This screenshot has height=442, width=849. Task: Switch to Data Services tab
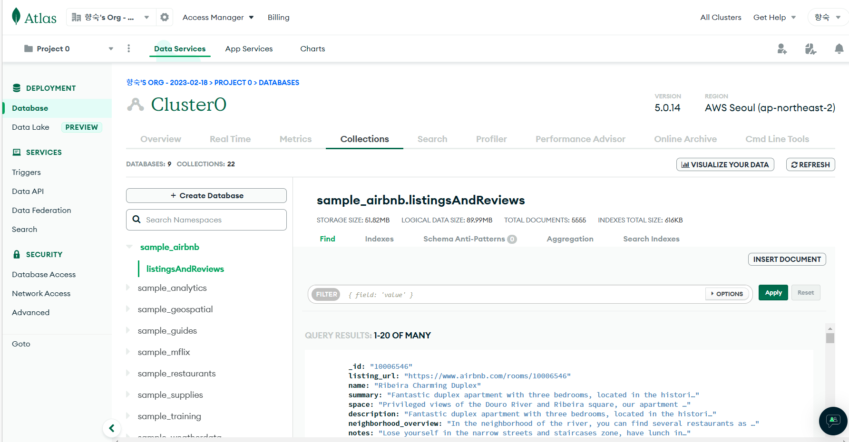tap(180, 48)
